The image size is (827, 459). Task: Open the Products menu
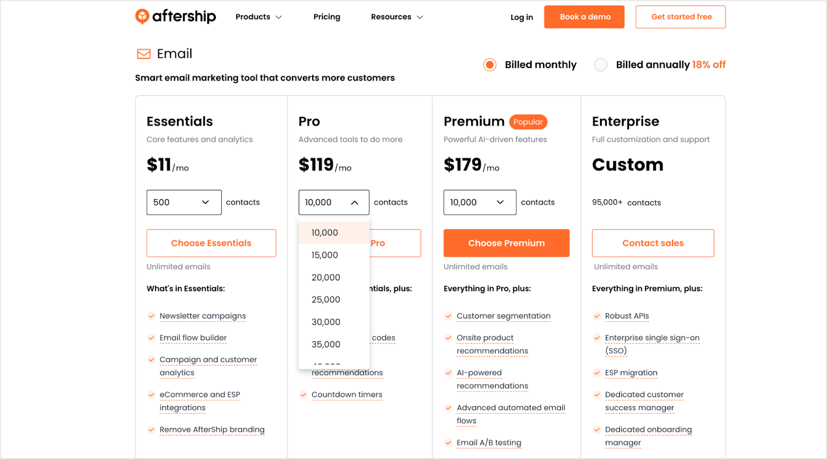258,17
